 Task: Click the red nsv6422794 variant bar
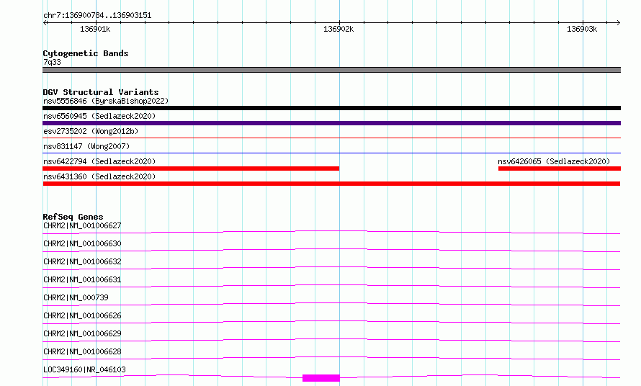click(x=191, y=169)
